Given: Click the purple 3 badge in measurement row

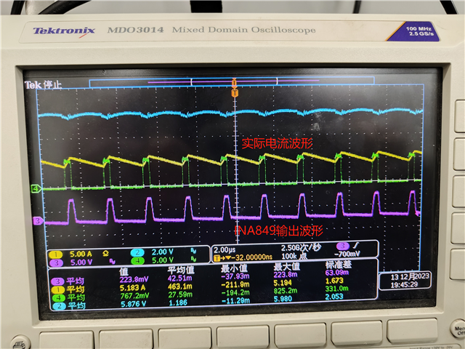Looking at the screenshot, I should [x=57, y=281].
